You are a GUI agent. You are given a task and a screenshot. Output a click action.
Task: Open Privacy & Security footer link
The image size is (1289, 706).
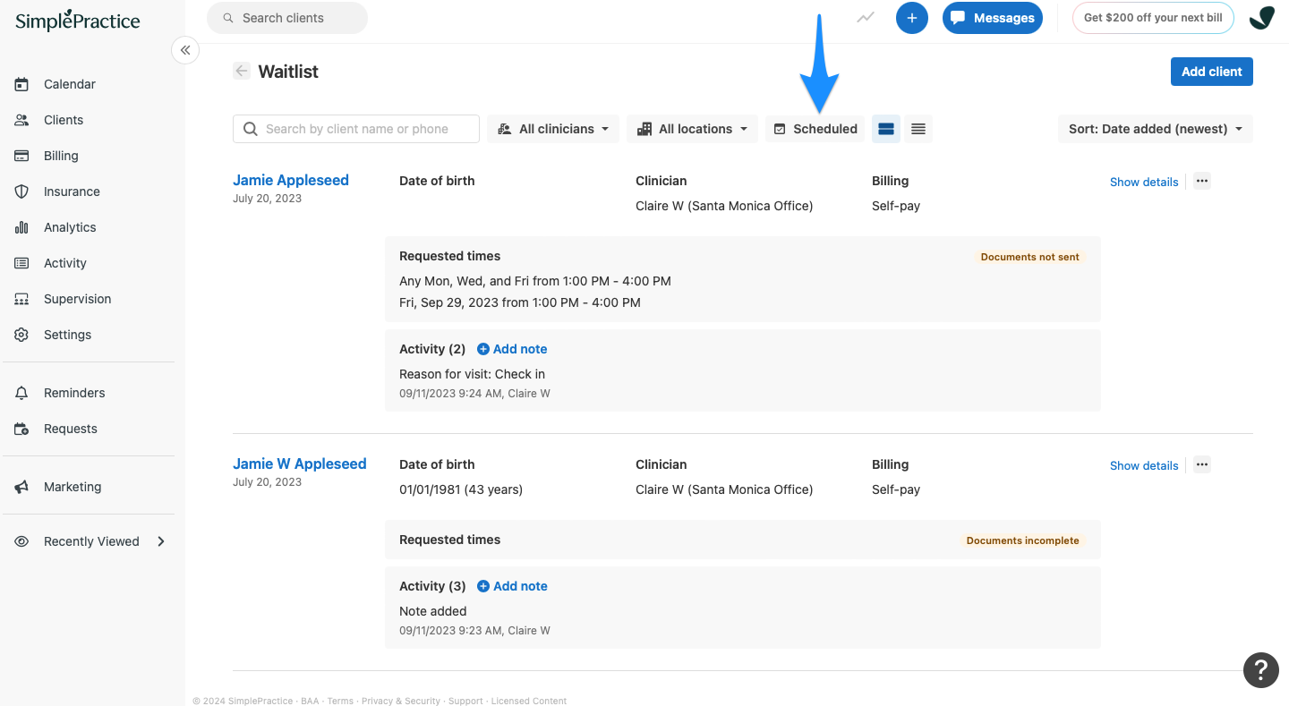[x=402, y=701]
